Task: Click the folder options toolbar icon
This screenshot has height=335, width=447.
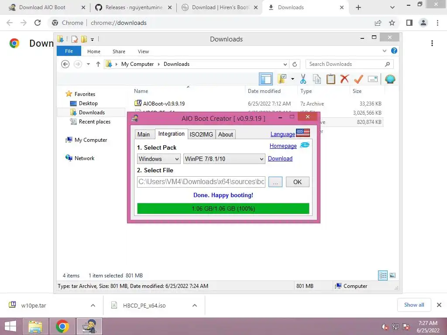Action: [282, 79]
